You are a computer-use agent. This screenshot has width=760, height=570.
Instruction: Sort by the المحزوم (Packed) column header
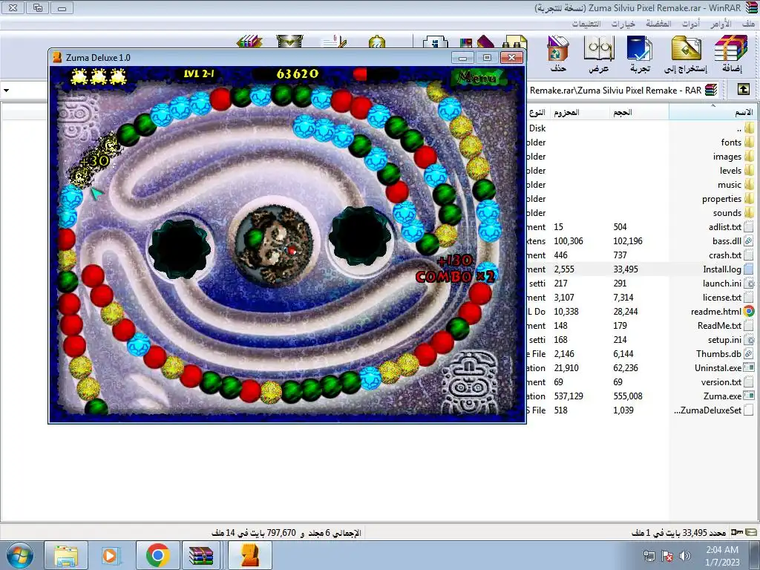click(x=580, y=112)
